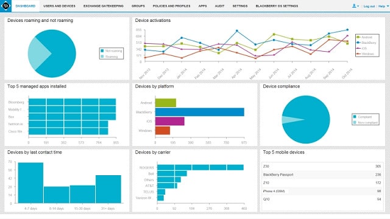
Task: Toggle the Non-compliant legend entry
Action: pyautogui.click(x=366, y=123)
